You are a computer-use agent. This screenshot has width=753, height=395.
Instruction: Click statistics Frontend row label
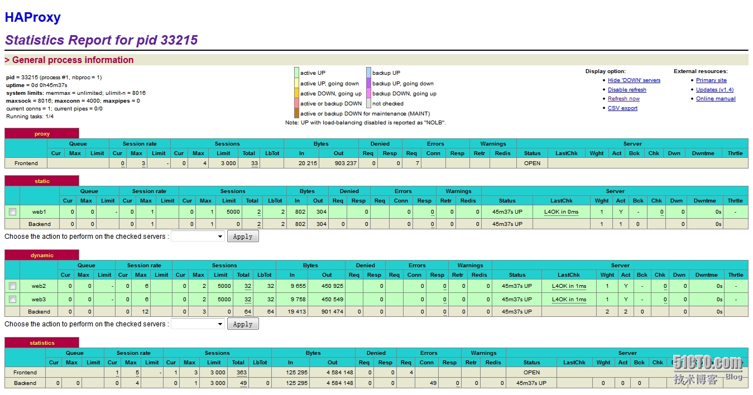25,373
